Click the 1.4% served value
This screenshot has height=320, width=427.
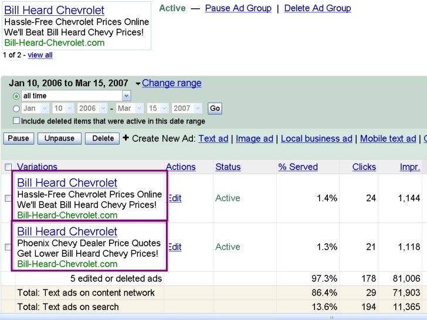click(327, 198)
